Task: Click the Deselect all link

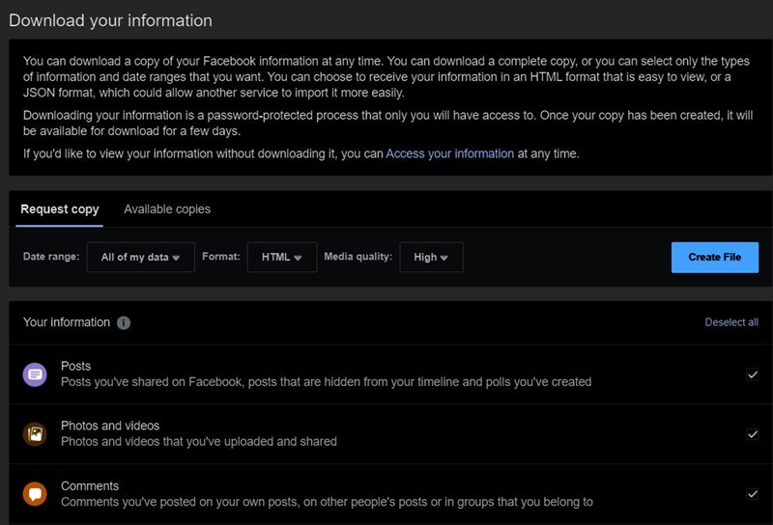Action: pyautogui.click(x=731, y=322)
